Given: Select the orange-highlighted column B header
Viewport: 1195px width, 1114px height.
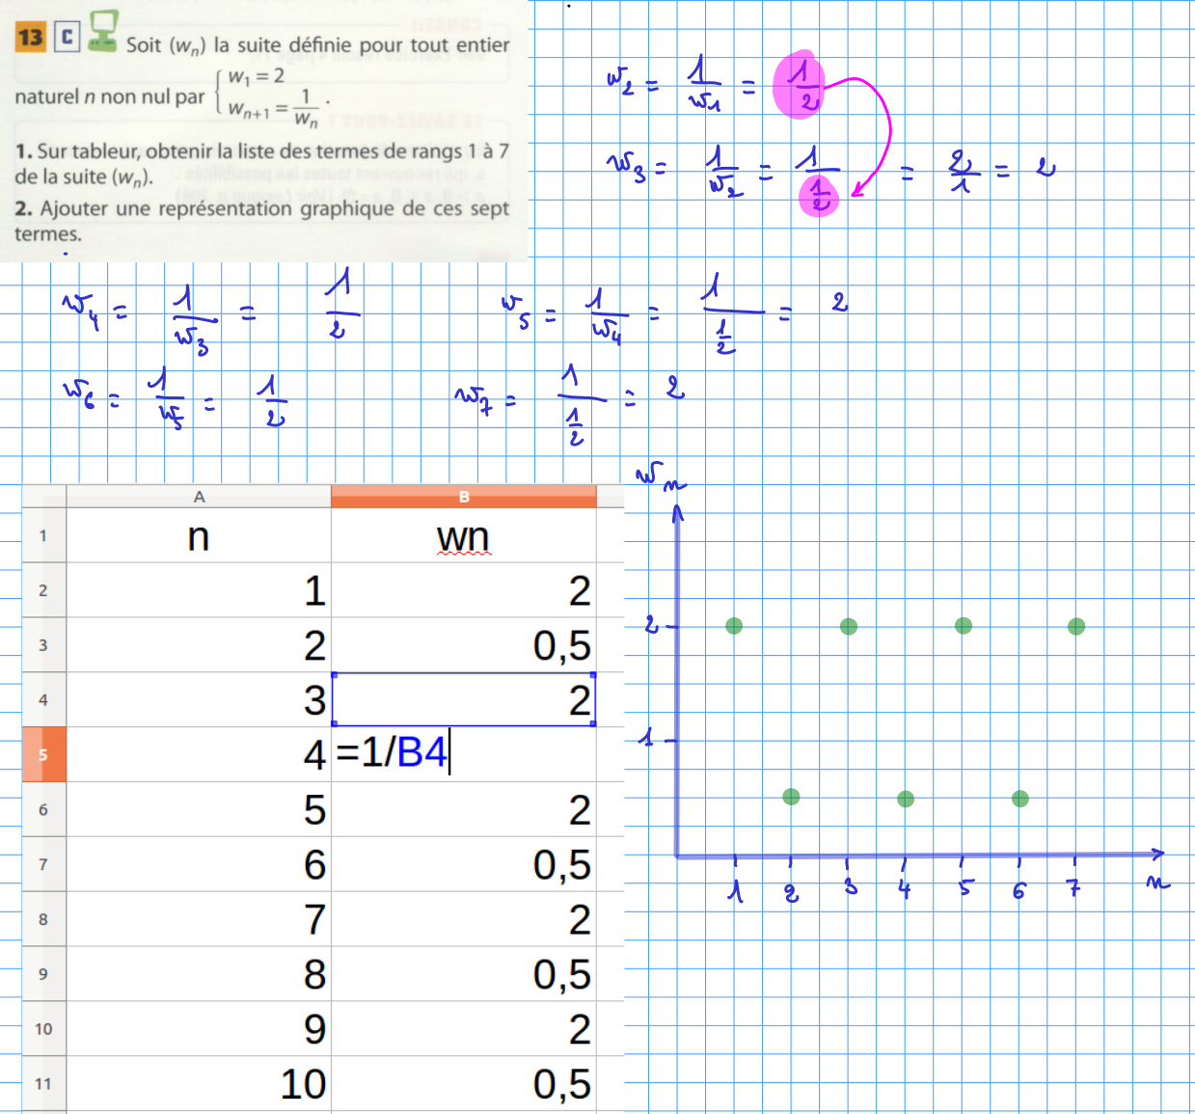Looking at the screenshot, I should tap(464, 497).
